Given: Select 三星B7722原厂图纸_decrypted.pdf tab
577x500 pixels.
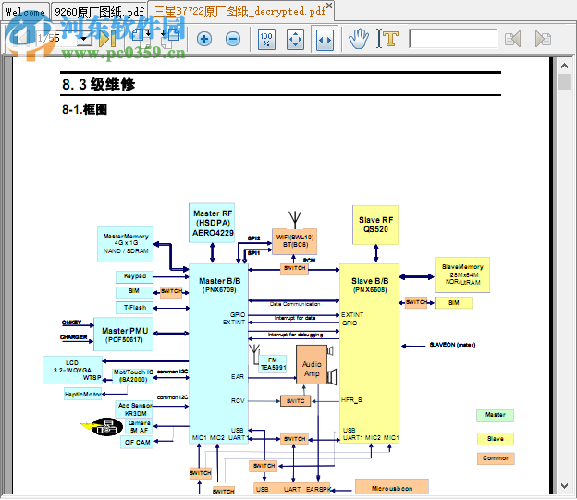Looking at the screenshot, I should point(239,11).
